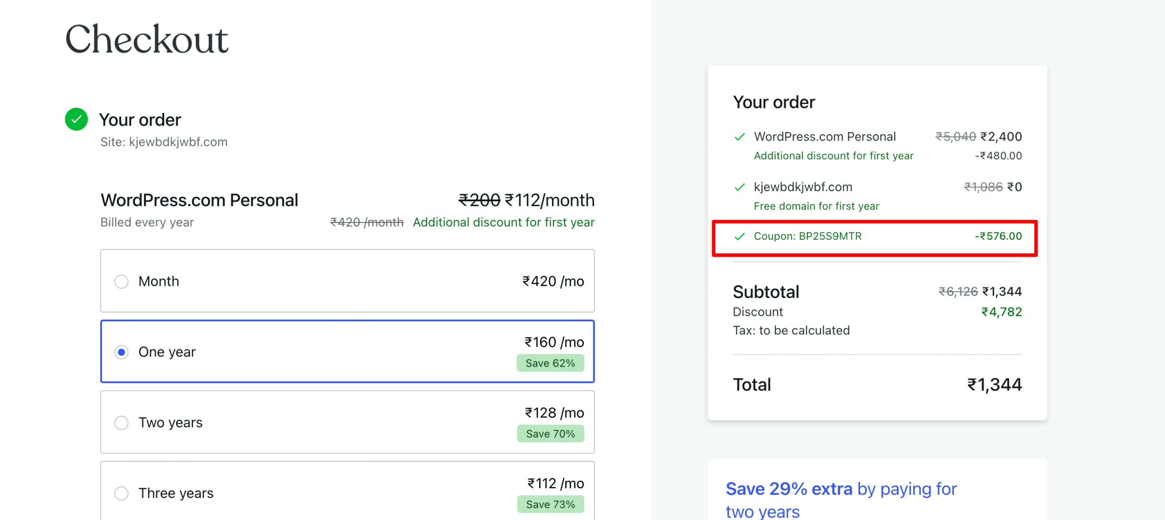Select the One year billing radio button

click(121, 352)
